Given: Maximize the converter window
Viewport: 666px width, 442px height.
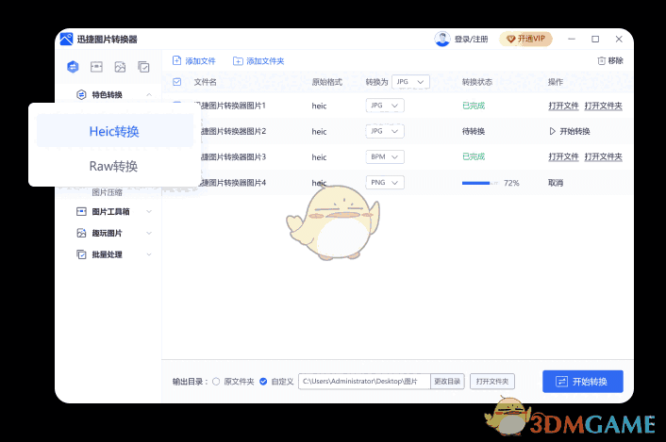Looking at the screenshot, I should (x=595, y=39).
